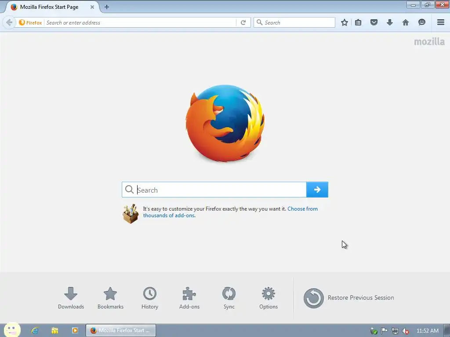
Task: Click the muted volume tray icon
Action: click(x=406, y=331)
